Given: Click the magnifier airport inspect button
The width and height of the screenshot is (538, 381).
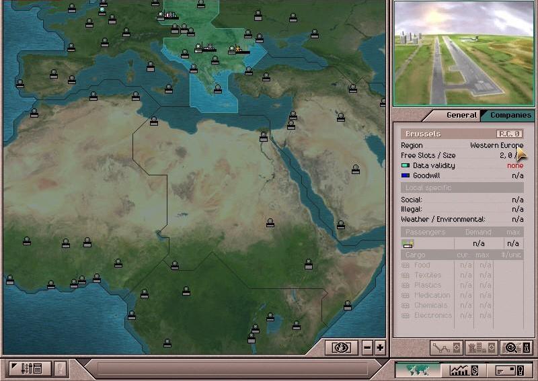Looking at the screenshot, I should [516, 347].
